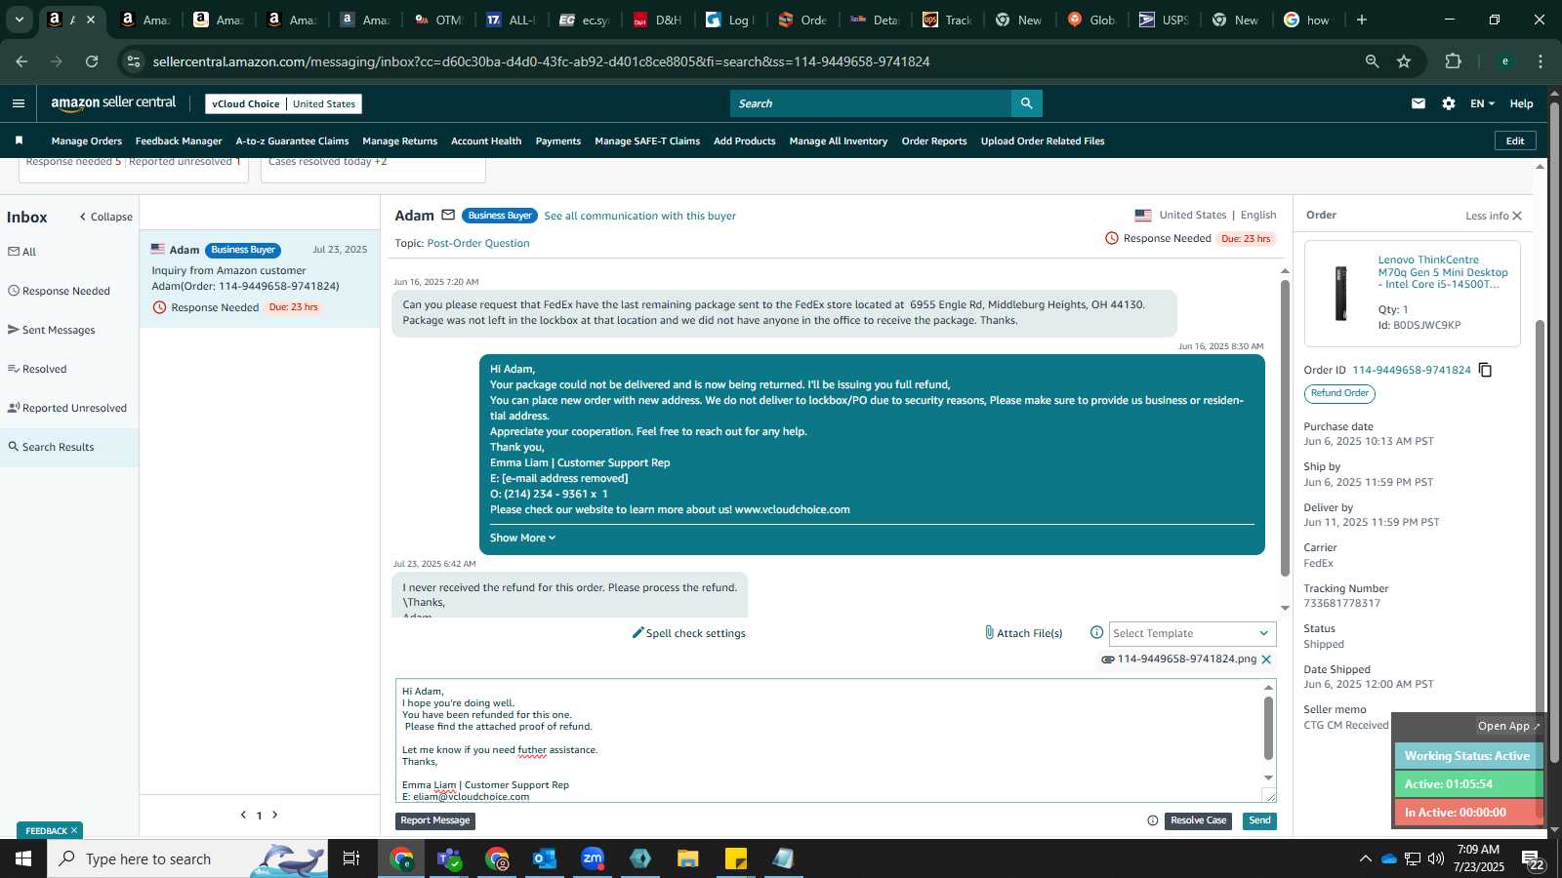Viewport: 1562px width, 878px height.
Task: Select the Response Needed inbox filter
Action: 59,291
